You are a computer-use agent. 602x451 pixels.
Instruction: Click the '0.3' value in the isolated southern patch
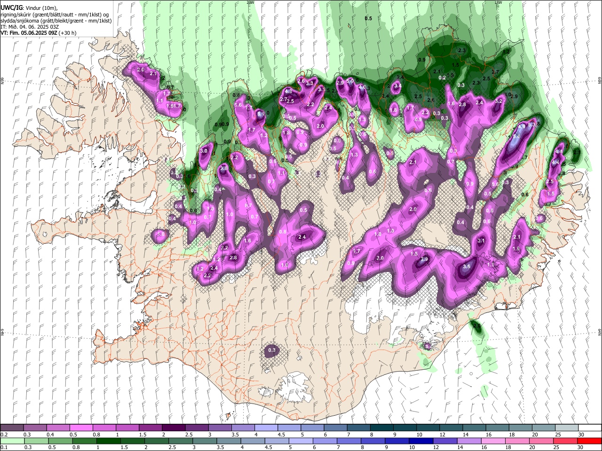[x=271, y=350]
